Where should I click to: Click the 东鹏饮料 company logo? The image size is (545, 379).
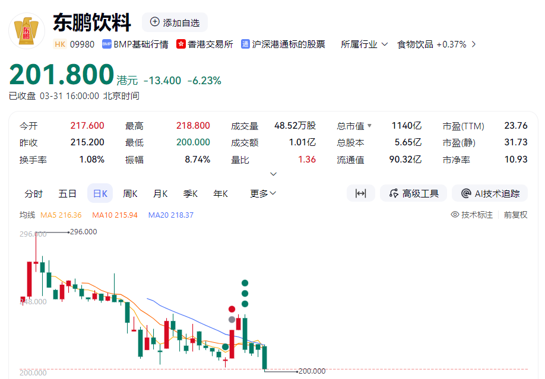click(x=26, y=30)
